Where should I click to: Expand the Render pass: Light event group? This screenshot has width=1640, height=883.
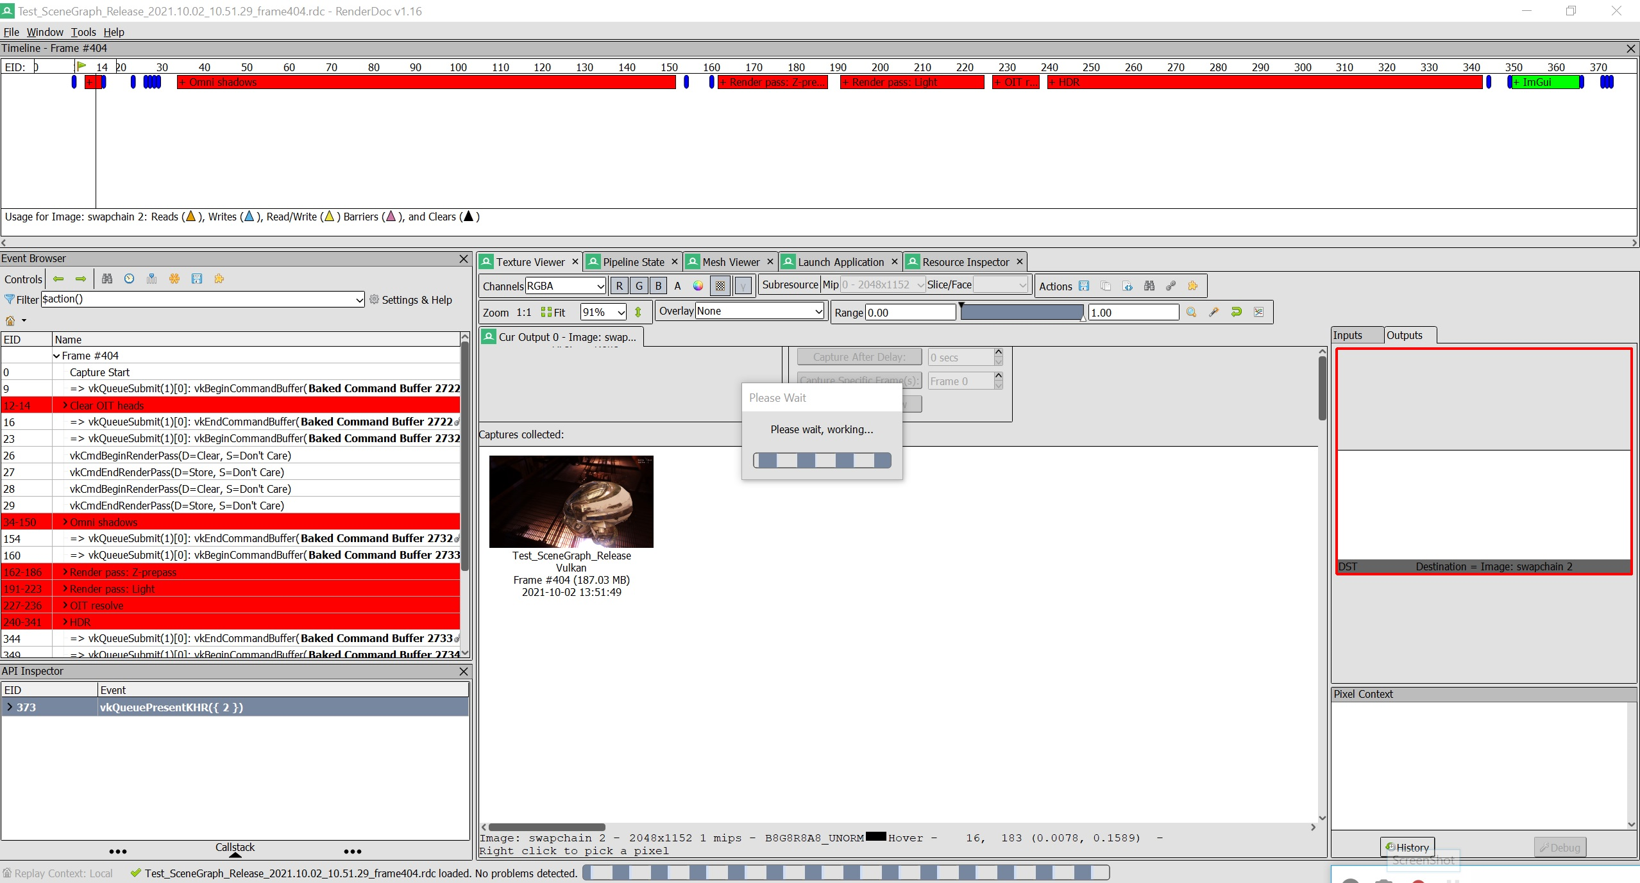[x=64, y=589]
